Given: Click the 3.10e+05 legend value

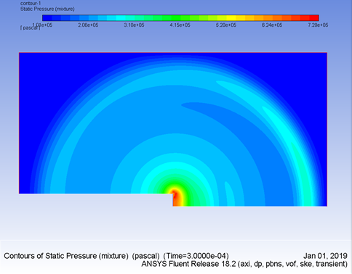Looking at the screenshot, I should [134, 25].
